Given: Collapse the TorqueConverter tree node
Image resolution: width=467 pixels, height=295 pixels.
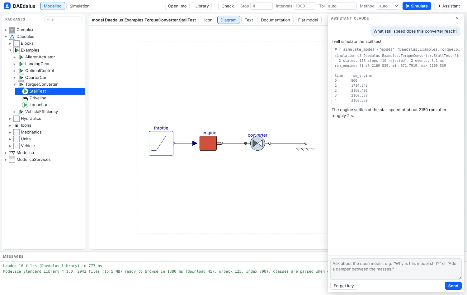Looking at the screenshot, I should [x=15, y=84].
